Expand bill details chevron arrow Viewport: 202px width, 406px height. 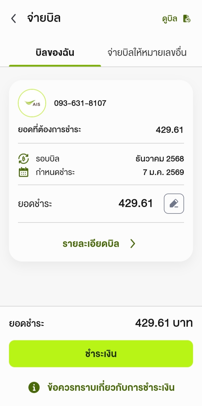(133, 244)
